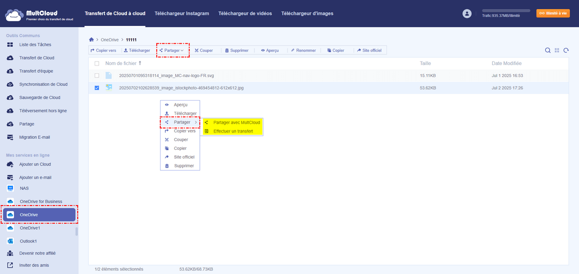Click Synchronisation de Cloud sidebar icon
This screenshot has width=579, height=274.
[x=10, y=84]
